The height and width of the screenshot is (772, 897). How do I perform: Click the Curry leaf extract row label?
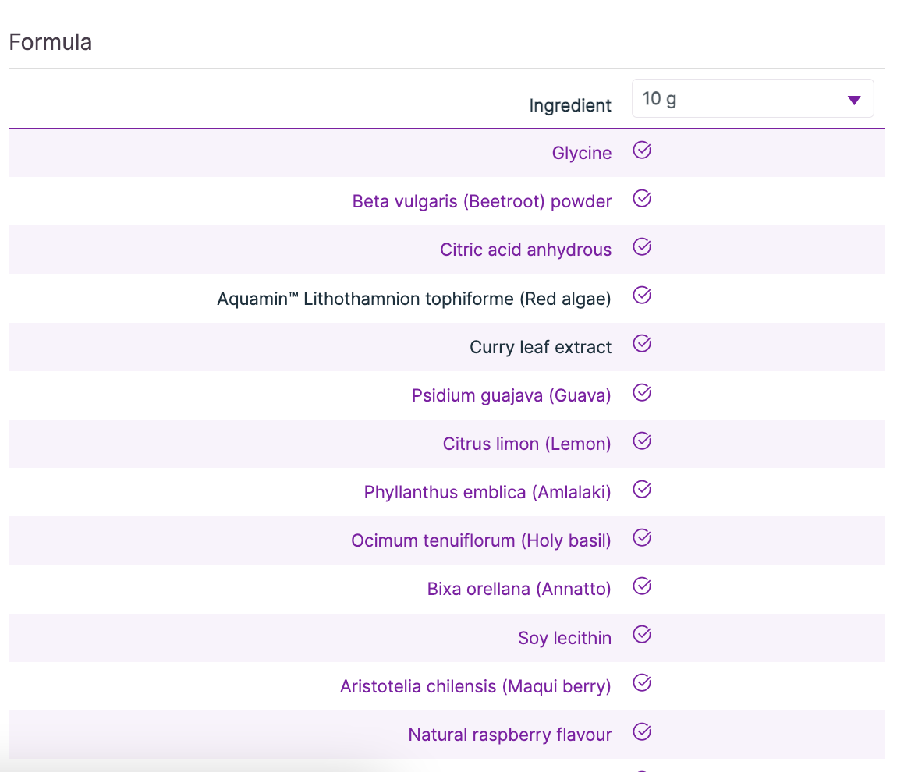tap(540, 347)
